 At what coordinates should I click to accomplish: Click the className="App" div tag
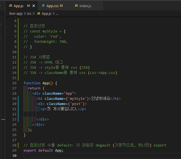[x=54, y=94]
